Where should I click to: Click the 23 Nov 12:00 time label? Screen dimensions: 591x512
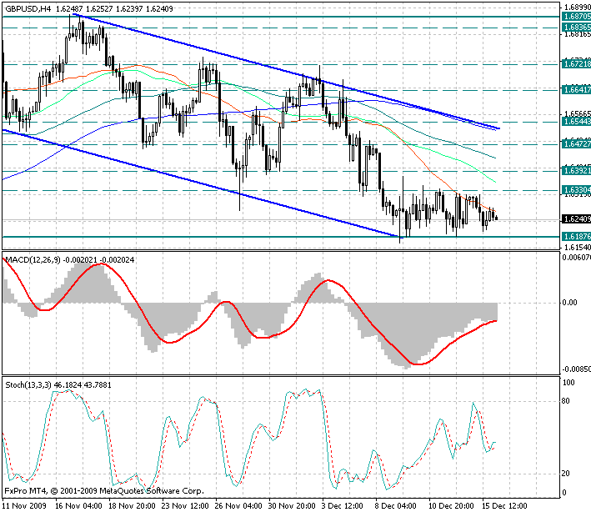point(185,505)
